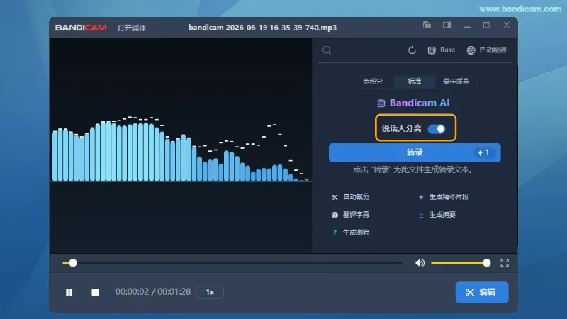Click the Bandicam AI heading
Image resolution: width=567 pixels, height=319 pixels.
point(413,103)
